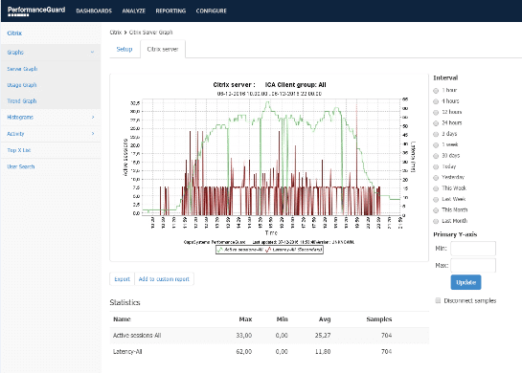
Task: Click the PerformanceGuard logo
Action: 36,11
